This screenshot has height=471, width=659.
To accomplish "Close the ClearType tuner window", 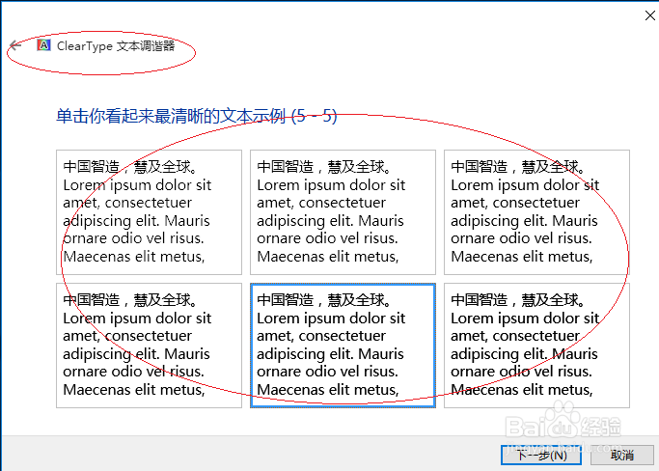I will click(x=649, y=15).
